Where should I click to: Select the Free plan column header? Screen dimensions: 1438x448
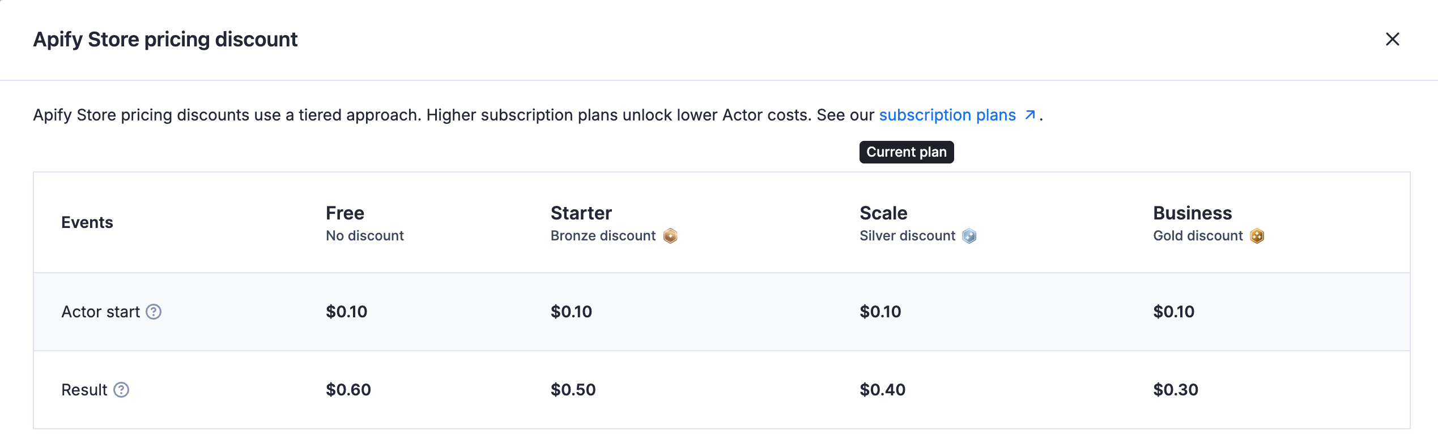pyautogui.click(x=344, y=213)
